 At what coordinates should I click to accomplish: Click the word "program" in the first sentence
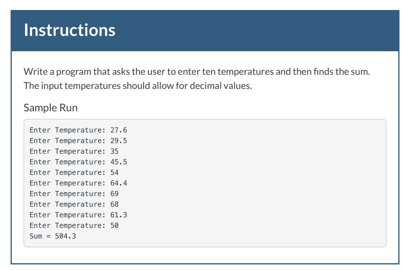(x=74, y=72)
